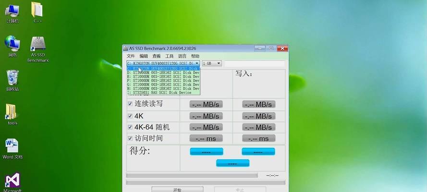Open the 1 GB test size dropdown
This screenshot has width=427, height=192.
coord(212,63)
